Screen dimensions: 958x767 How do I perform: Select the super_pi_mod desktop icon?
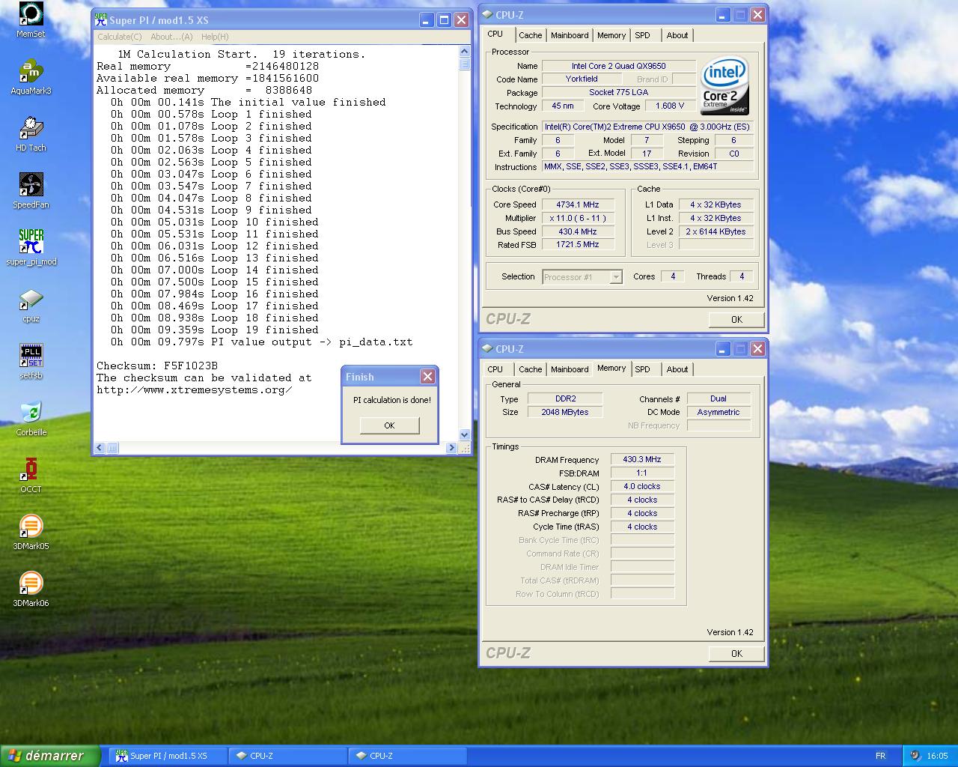[x=31, y=248]
